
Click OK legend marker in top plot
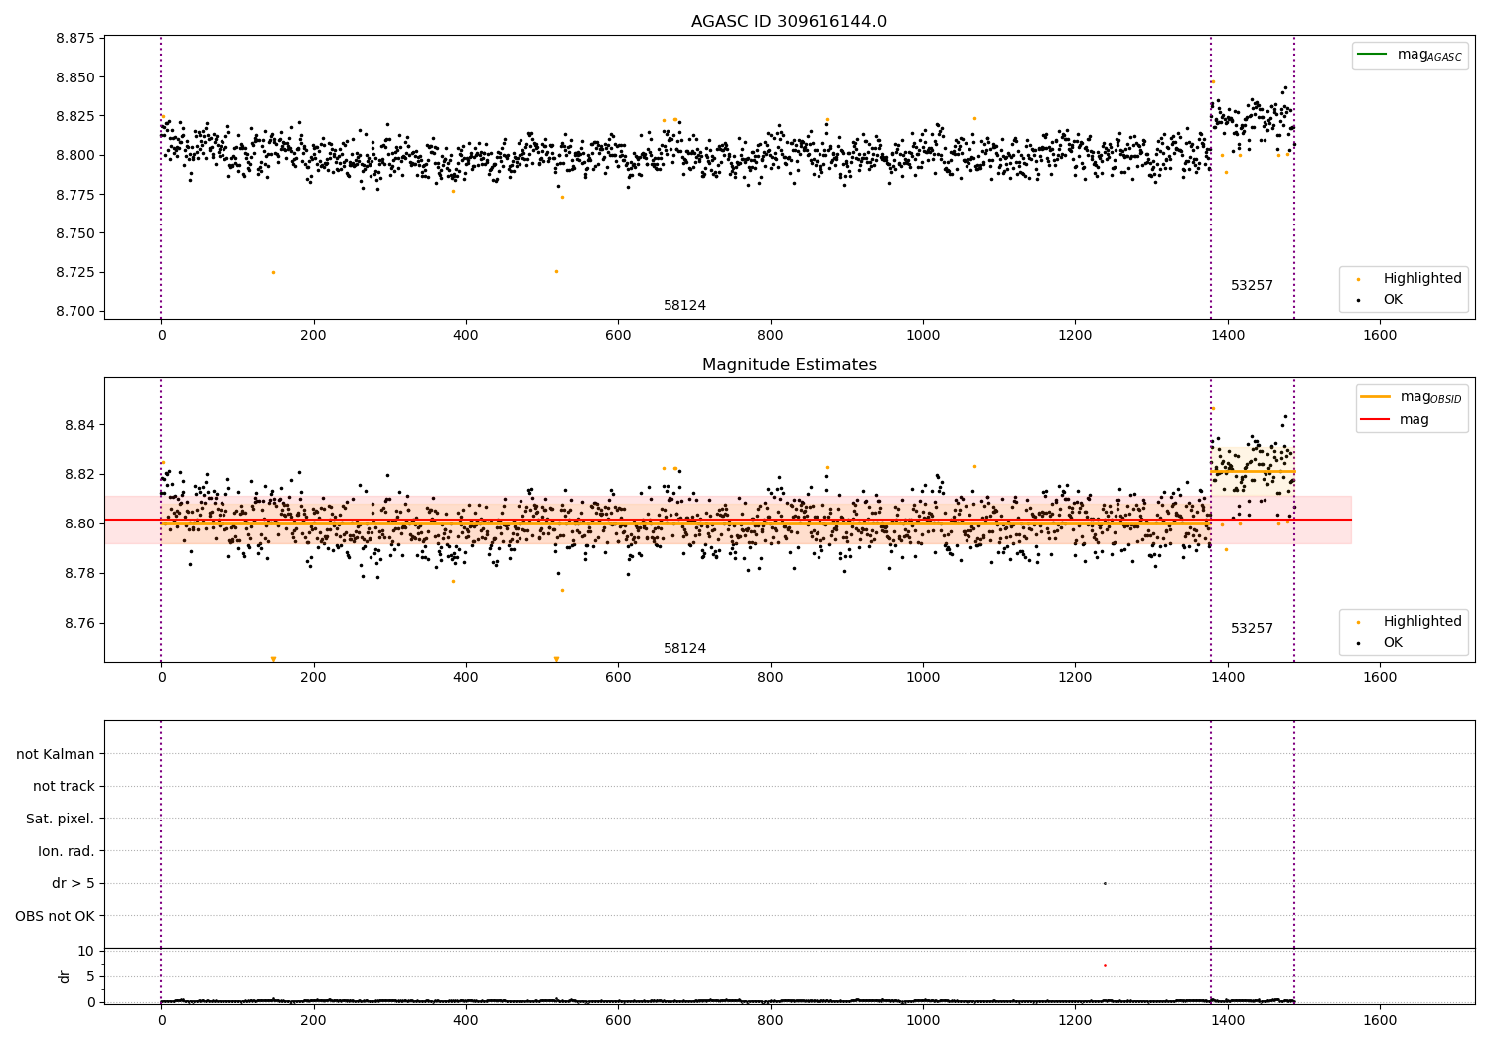pyautogui.click(x=1358, y=300)
